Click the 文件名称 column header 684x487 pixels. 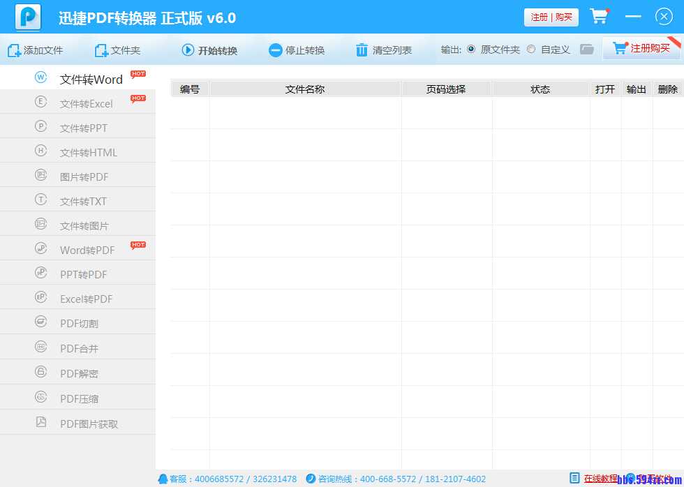click(x=304, y=89)
